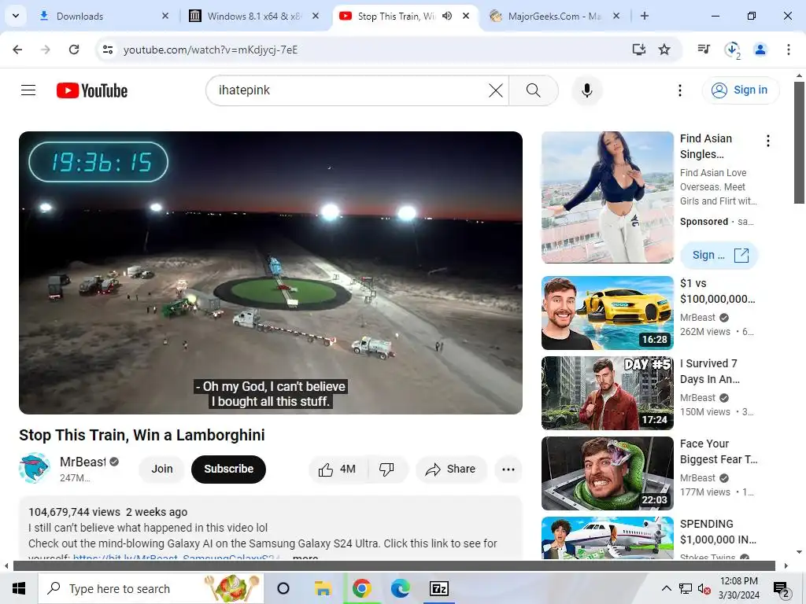The image size is (806, 604).
Task: Open ad options three-dot menu
Action: point(768,141)
